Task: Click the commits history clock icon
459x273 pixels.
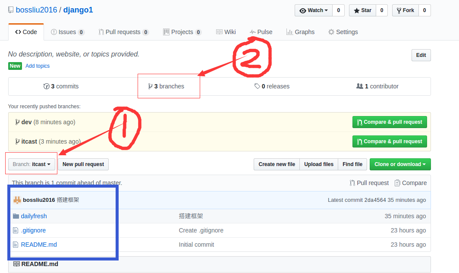Action: (47, 86)
